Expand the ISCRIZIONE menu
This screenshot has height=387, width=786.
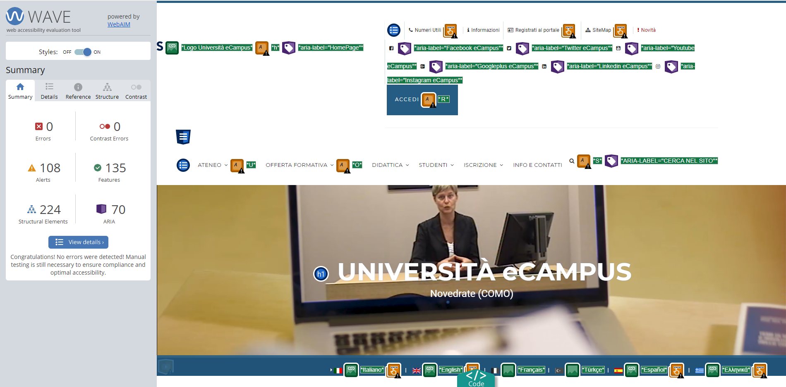click(484, 165)
